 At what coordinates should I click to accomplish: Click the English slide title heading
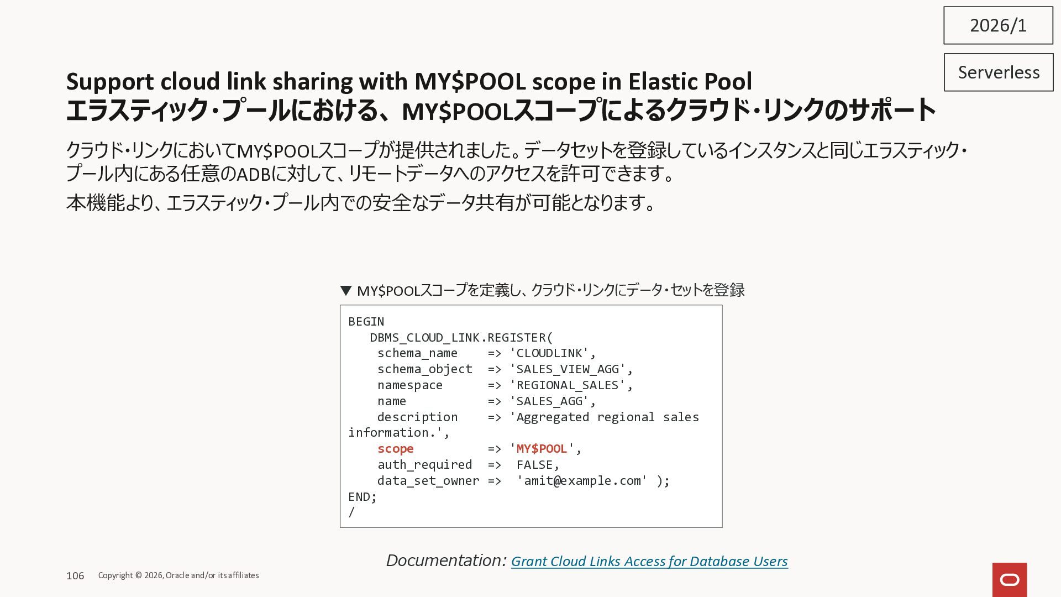pyautogui.click(x=409, y=81)
